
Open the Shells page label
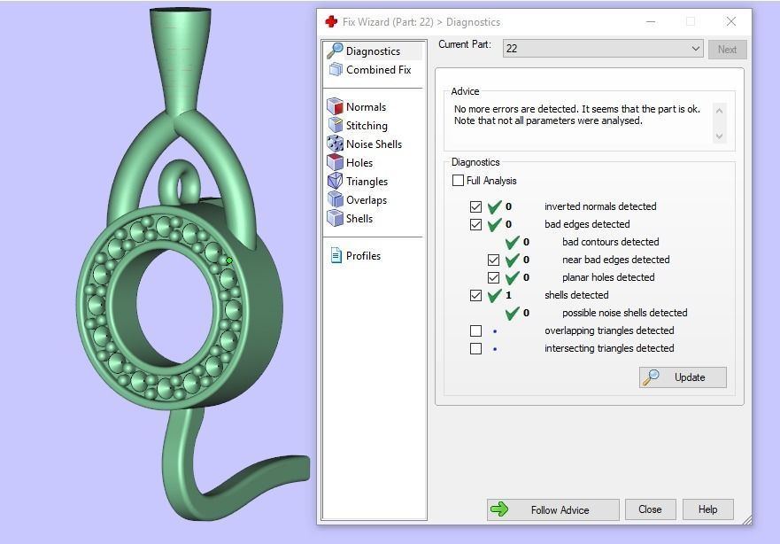click(x=359, y=219)
